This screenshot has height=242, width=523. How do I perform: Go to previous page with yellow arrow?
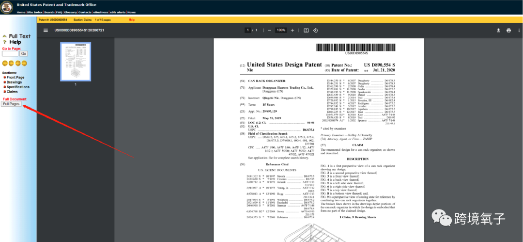click(11, 63)
